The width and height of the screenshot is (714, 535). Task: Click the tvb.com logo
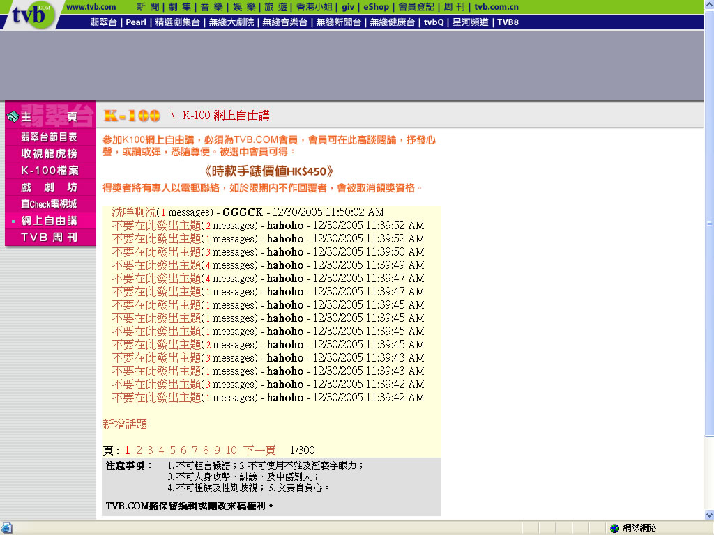pos(31,15)
